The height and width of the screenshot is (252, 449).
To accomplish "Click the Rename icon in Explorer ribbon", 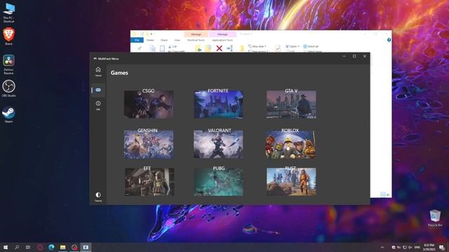I will (229, 48).
